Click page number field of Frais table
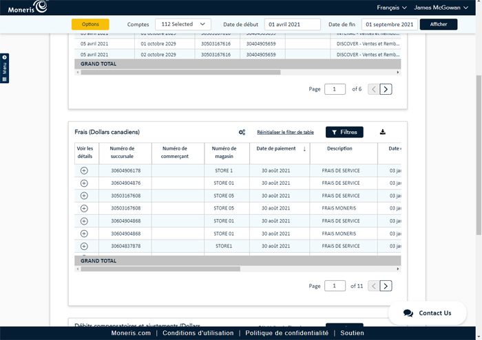Screen dimensions: 482x340 click(335, 286)
